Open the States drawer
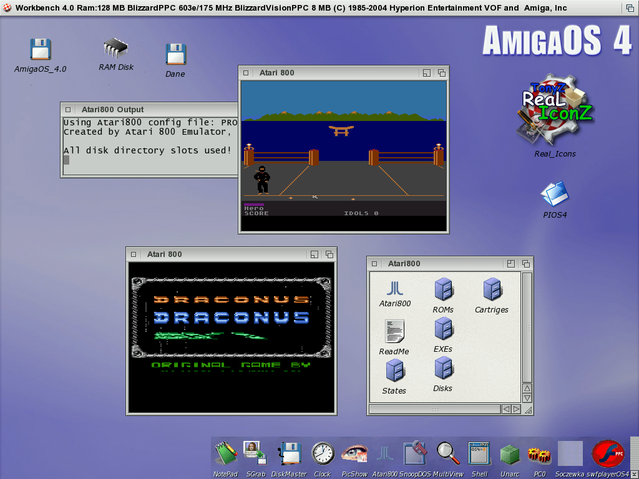The height and width of the screenshot is (479, 639). pos(394,370)
